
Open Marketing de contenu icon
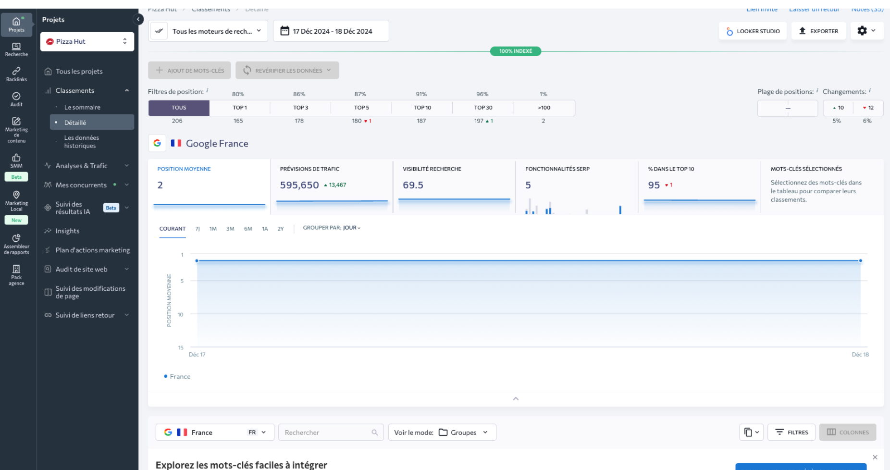tap(16, 130)
